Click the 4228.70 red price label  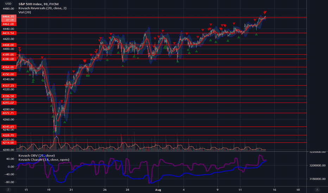point(8,135)
